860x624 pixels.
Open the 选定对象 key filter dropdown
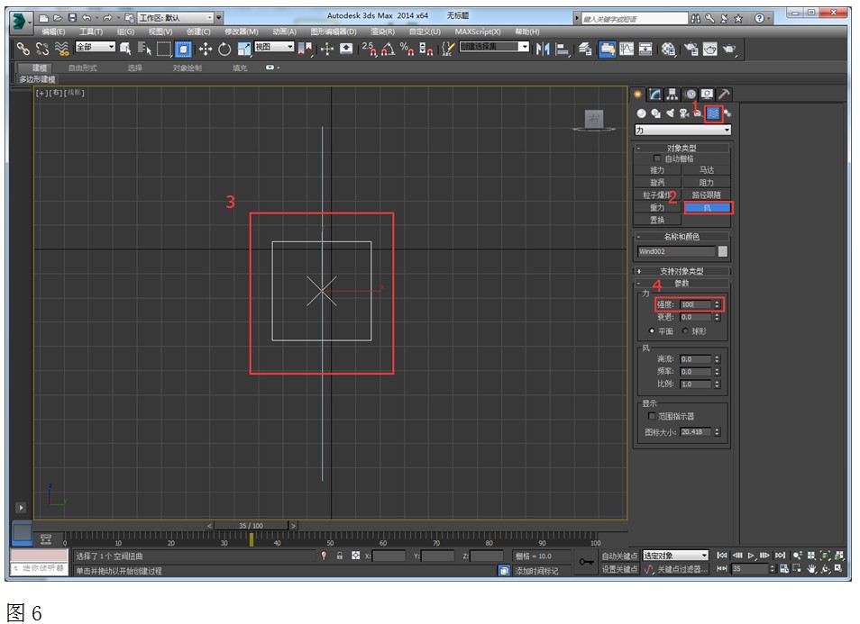(x=675, y=556)
